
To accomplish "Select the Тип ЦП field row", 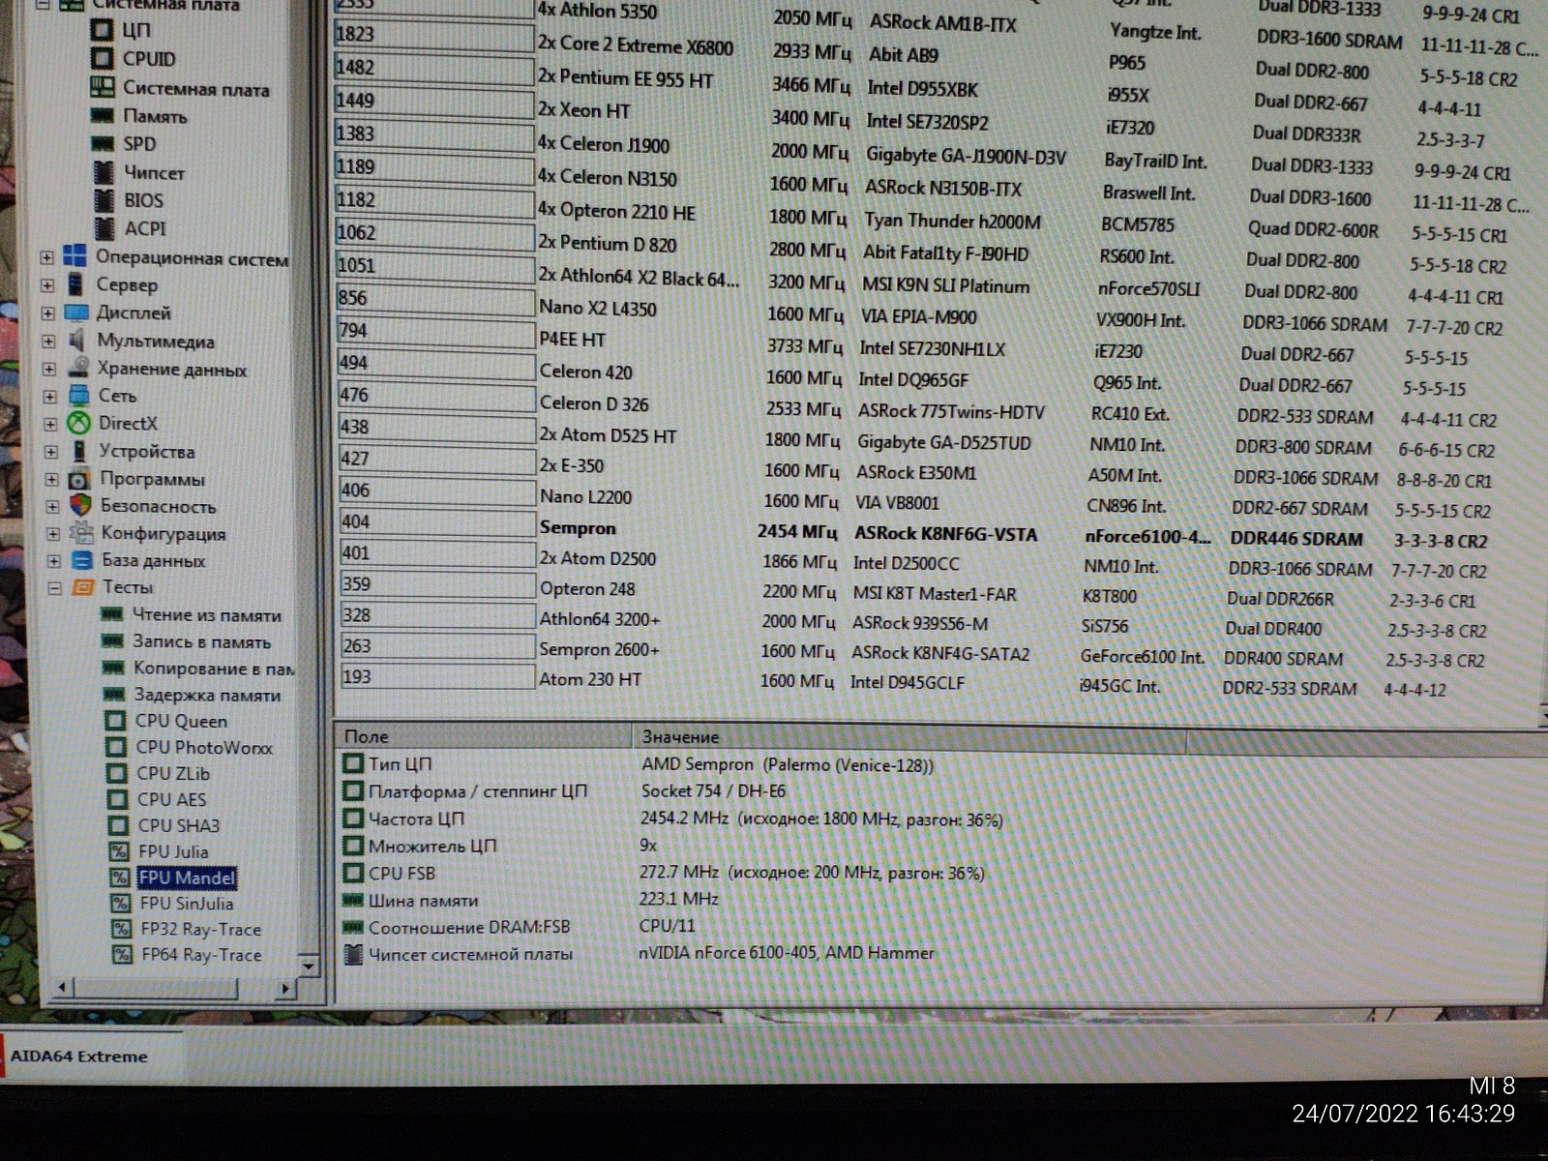I will coord(639,764).
